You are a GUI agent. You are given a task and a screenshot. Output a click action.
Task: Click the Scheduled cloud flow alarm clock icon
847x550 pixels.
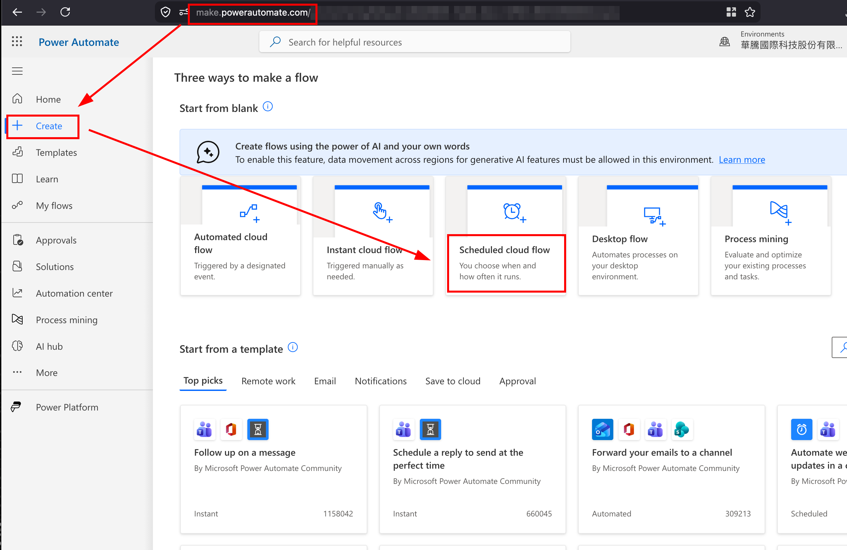[514, 212]
